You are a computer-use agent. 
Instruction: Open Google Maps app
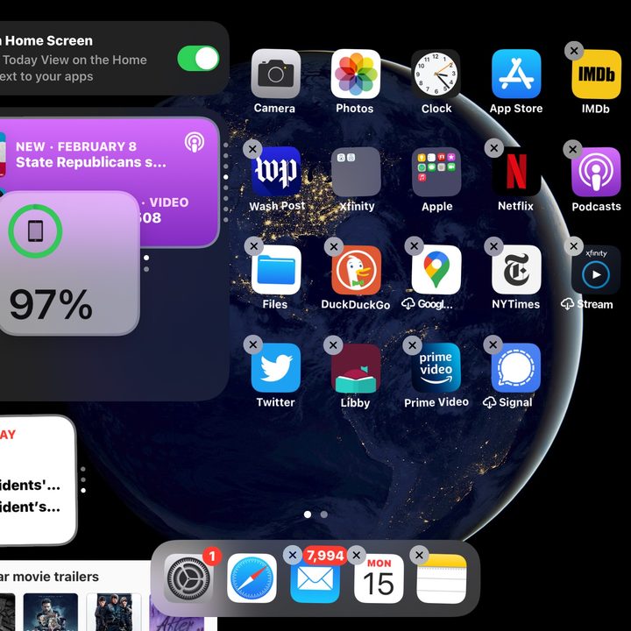pyautogui.click(x=436, y=270)
